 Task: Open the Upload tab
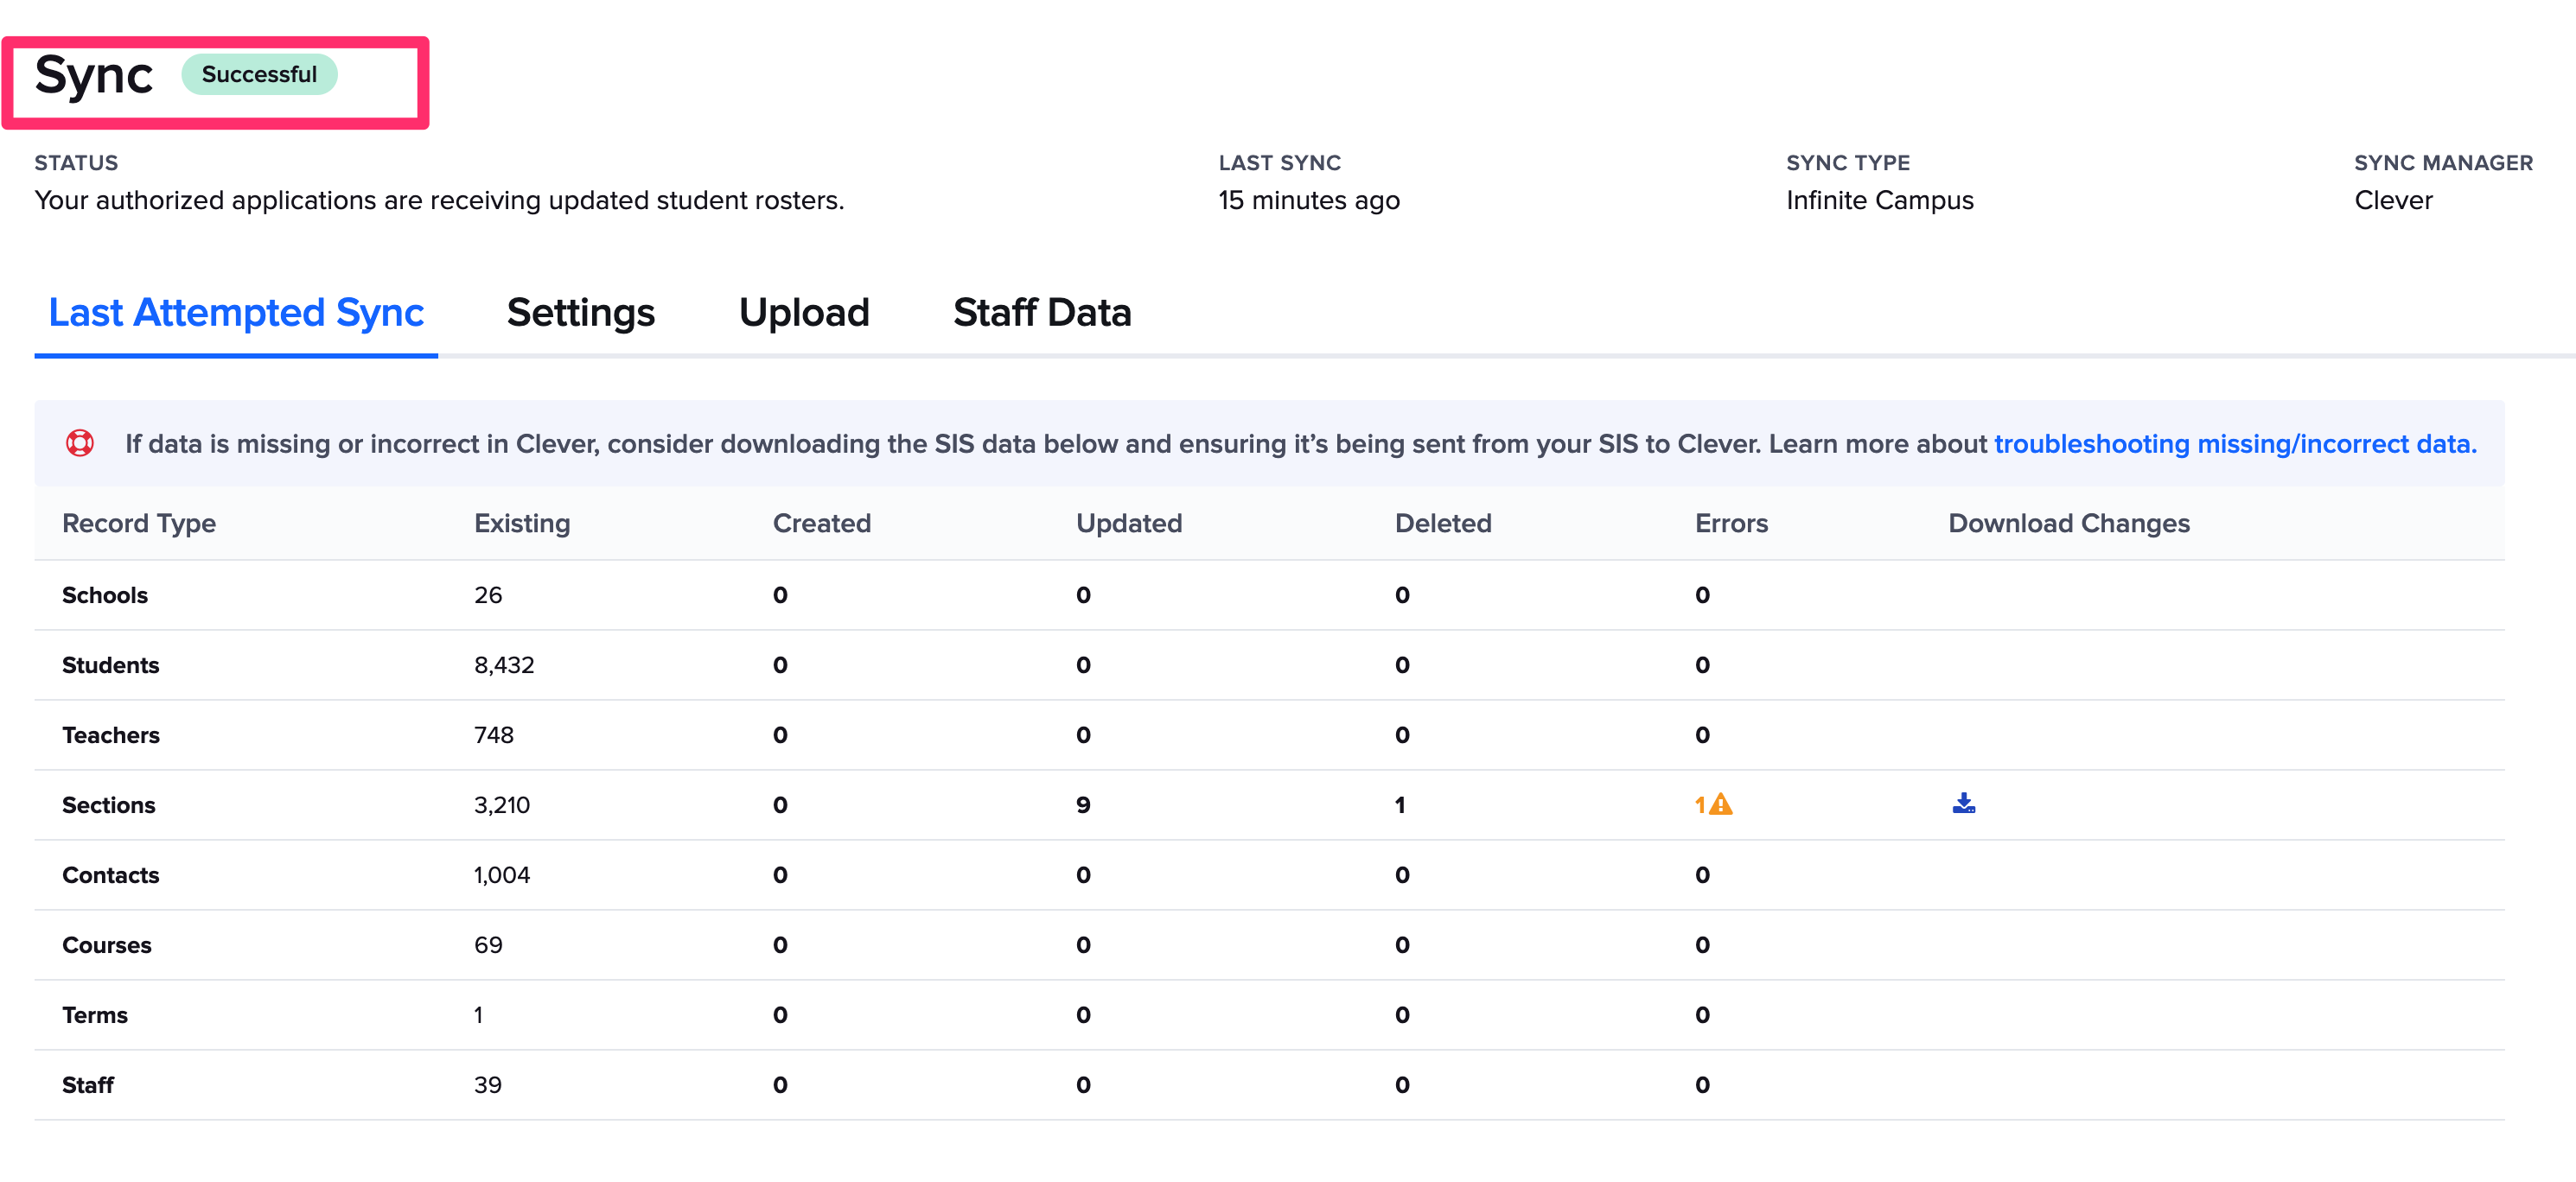[x=803, y=313]
